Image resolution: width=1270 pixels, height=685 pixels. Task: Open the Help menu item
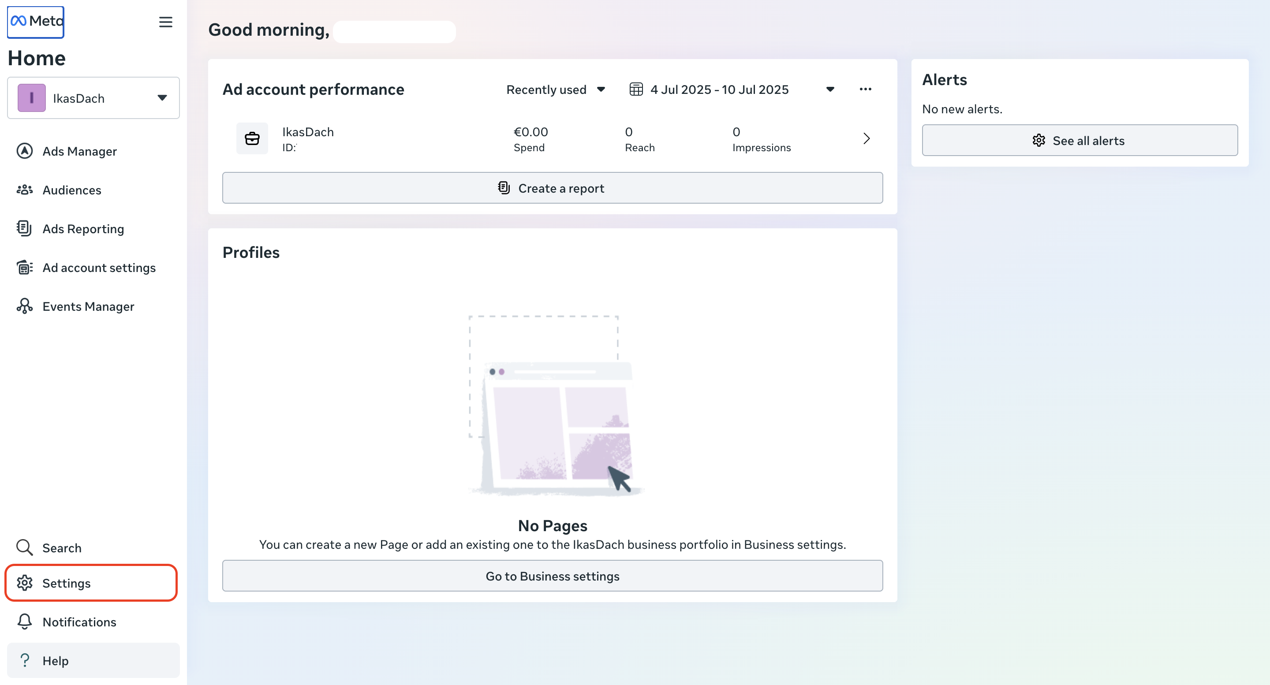[x=93, y=660]
